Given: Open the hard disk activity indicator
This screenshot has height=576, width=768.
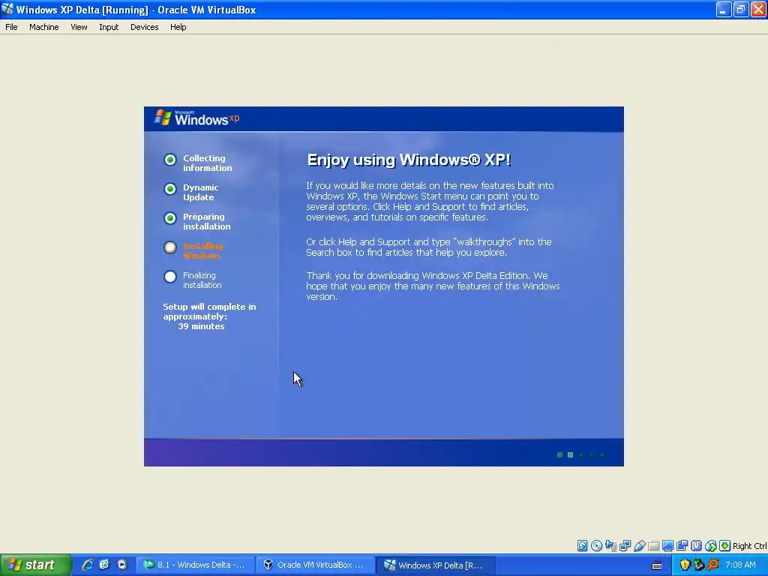Looking at the screenshot, I should pyautogui.click(x=582, y=546).
